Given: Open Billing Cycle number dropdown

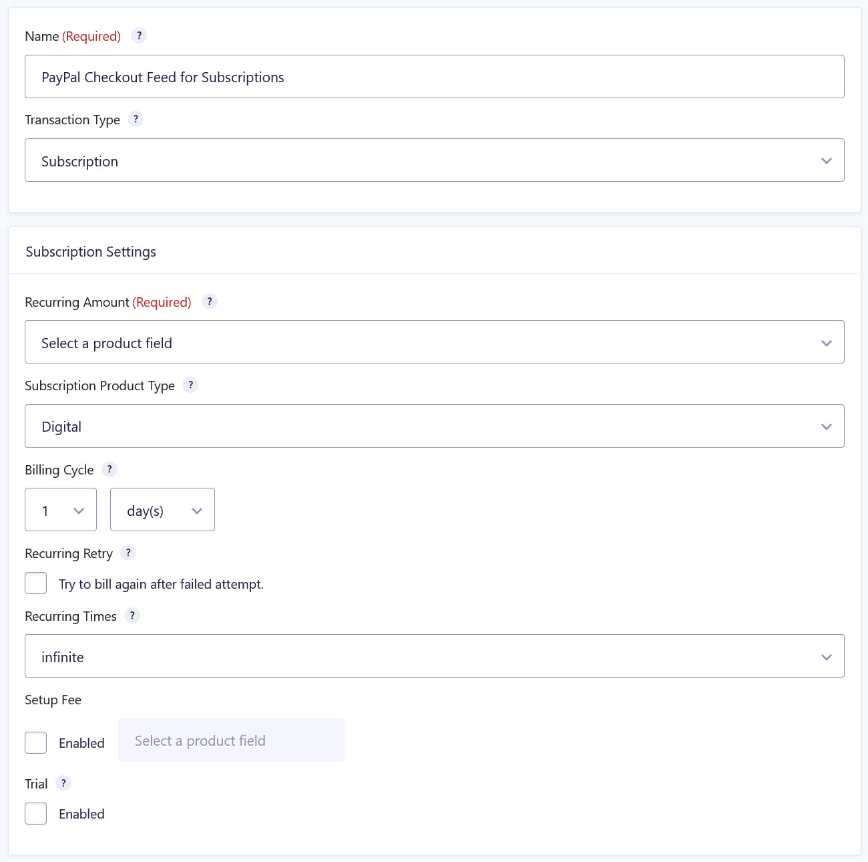Looking at the screenshot, I should click(61, 510).
